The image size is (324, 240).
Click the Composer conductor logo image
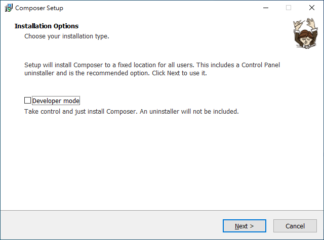coord(303,33)
